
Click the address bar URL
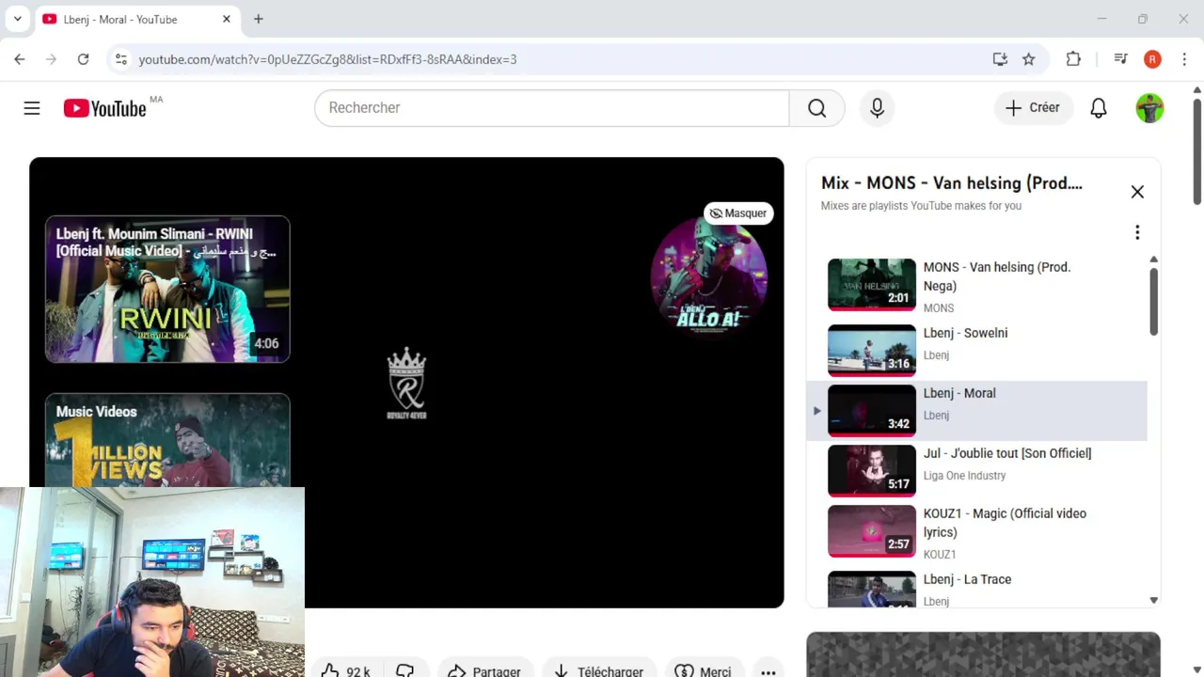tap(327, 59)
